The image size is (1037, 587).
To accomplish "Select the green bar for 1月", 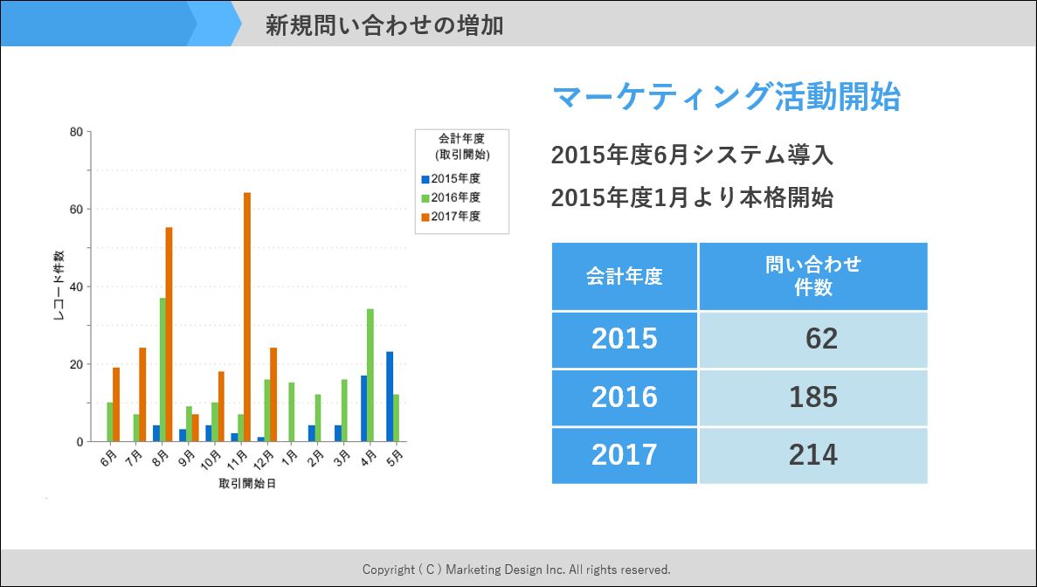I will pos(291,411).
